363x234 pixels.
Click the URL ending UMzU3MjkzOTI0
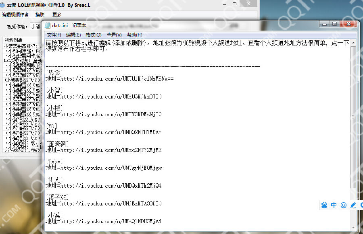[x=104, y=96]
